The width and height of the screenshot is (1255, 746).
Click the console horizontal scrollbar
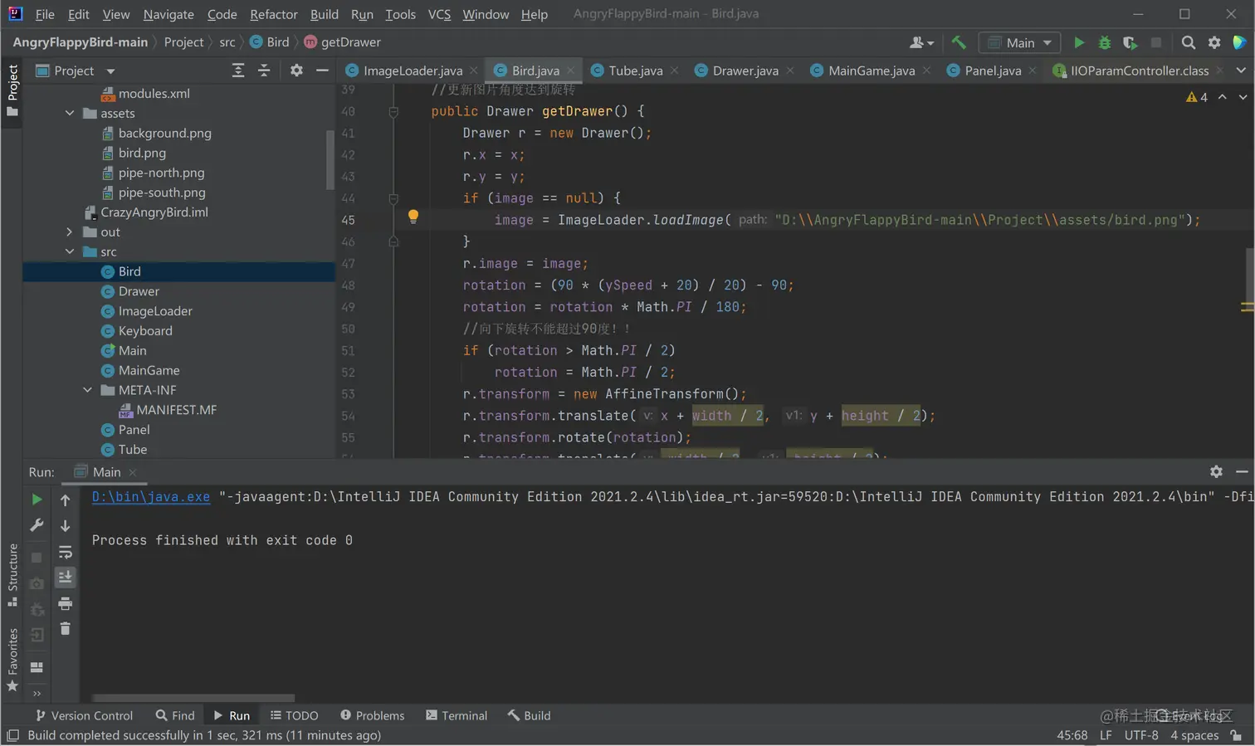[x=193, y=698]
